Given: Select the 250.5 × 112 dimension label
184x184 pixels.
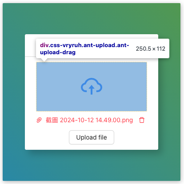Looking at the screenshot, I should pyautogui.click(x=151, y=49).
